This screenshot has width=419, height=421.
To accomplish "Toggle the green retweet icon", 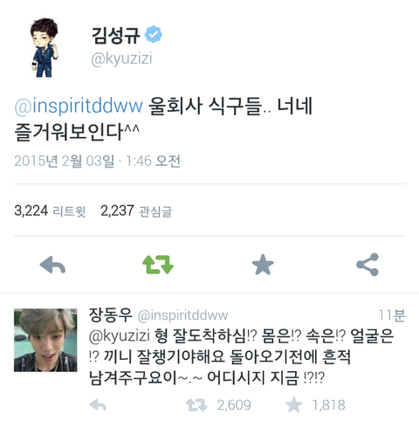I will coord(158,265).
